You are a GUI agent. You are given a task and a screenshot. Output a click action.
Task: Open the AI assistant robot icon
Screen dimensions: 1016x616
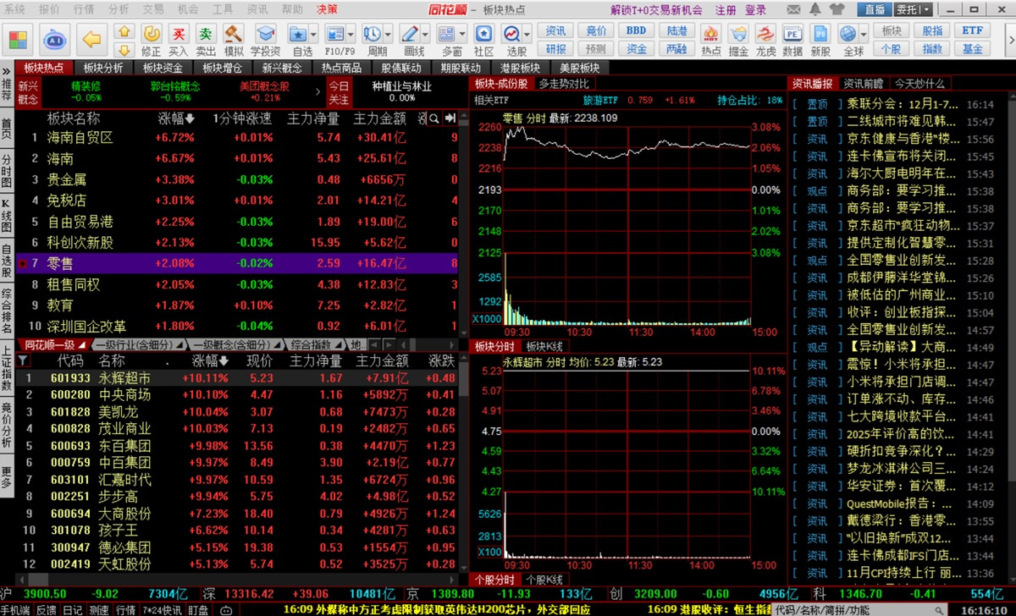[x=55, y=40]
